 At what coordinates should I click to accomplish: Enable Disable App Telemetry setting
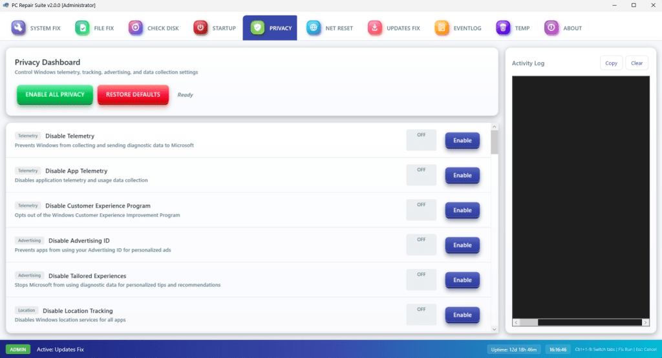[462, 175]
